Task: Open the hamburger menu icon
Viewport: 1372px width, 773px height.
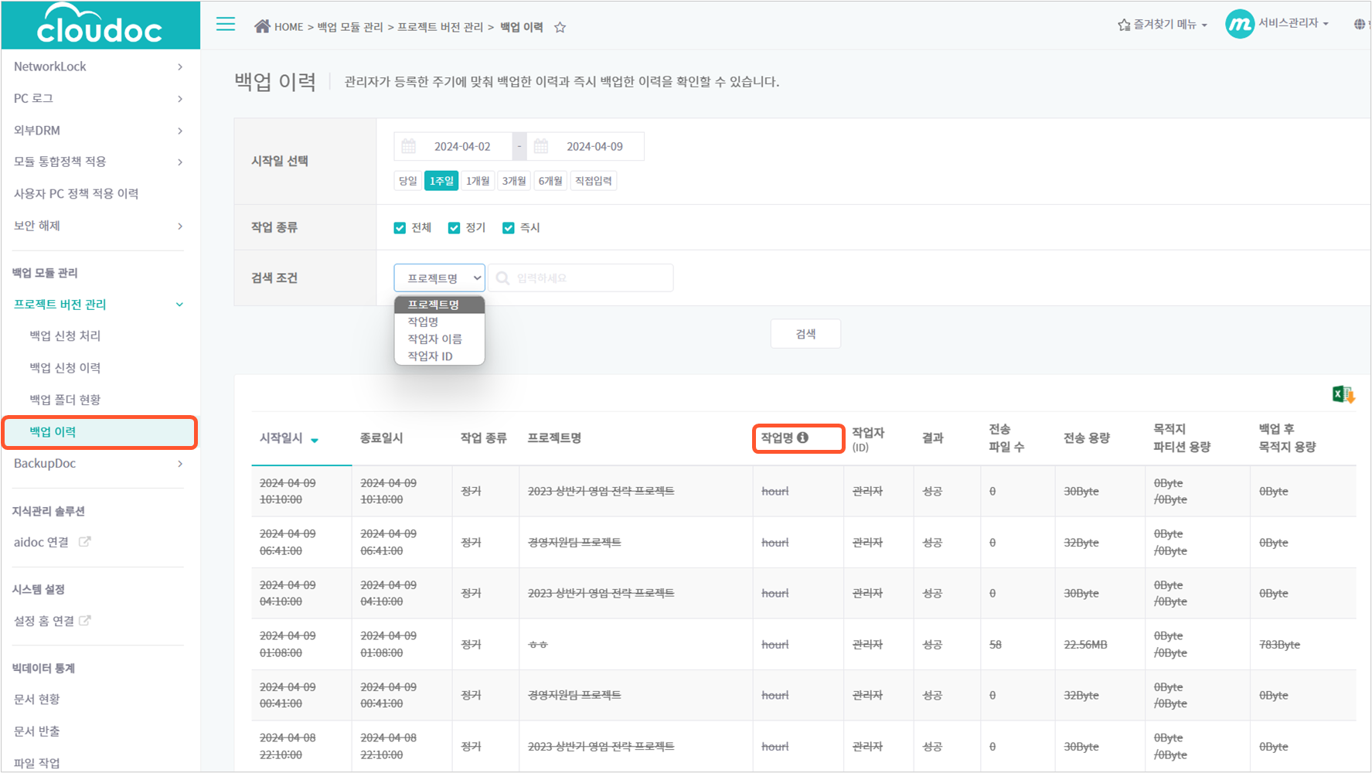Action: tap(226, 24)
